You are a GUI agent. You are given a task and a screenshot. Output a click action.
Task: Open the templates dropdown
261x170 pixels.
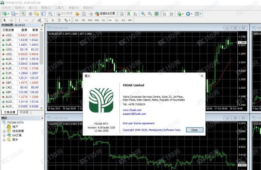coord(198,14)
